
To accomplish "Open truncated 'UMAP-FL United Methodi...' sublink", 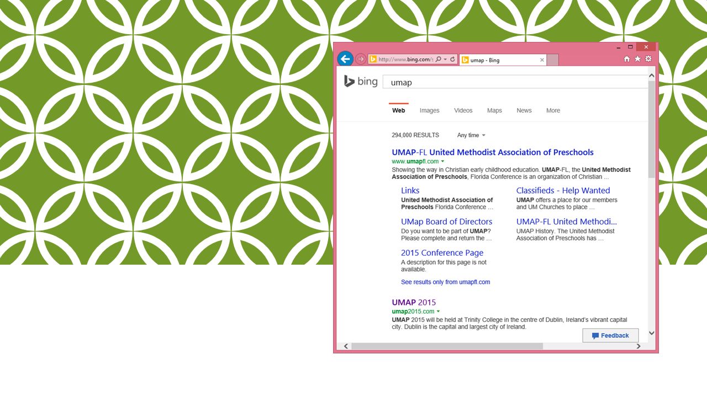I will 567,222.
